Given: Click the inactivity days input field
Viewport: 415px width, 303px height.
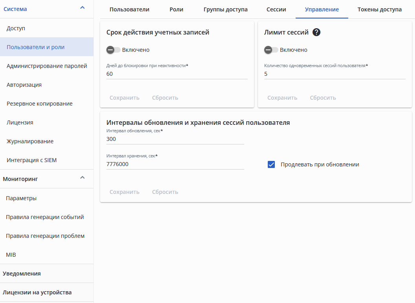Looking at the screenshot, I should 177,74.
